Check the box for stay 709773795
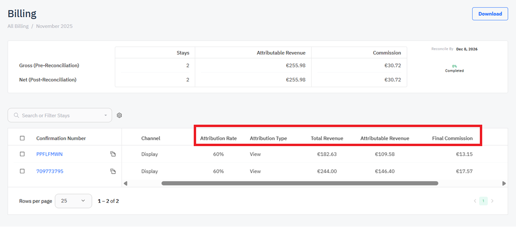Screen dimensions: 516x227 (x=22, y=171)
